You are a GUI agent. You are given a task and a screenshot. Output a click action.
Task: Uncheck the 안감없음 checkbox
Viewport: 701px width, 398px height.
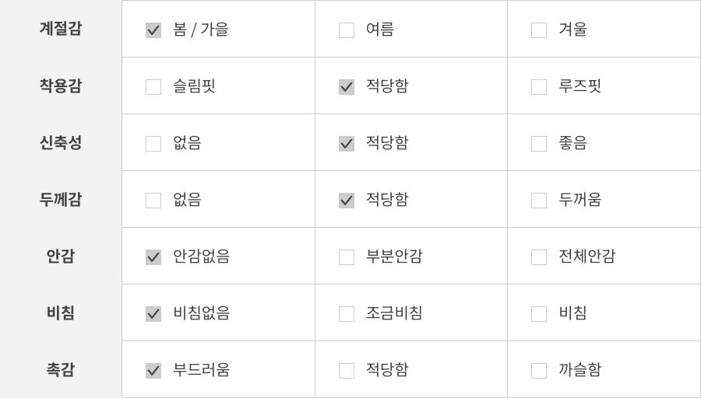coord(153,257)
